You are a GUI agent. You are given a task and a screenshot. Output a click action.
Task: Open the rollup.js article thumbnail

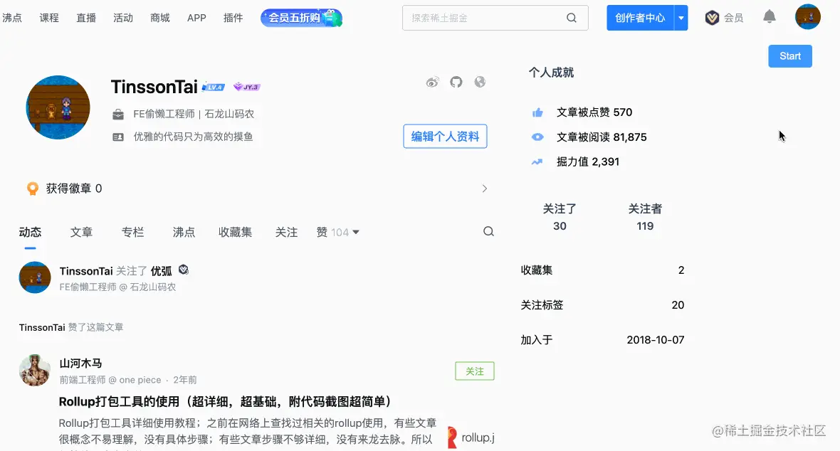pos(471,437)
